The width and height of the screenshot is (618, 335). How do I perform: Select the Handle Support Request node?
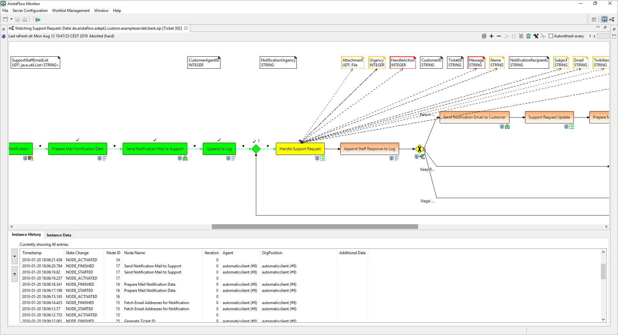click(x=300, y=149)
